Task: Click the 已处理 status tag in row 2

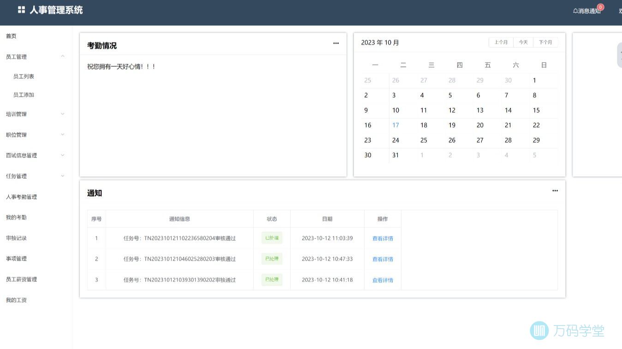Action: click(x=272, y=259)
